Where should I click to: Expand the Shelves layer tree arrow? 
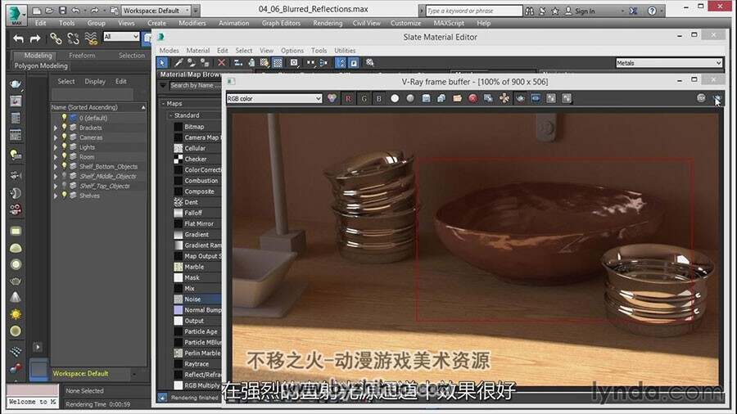(56, 196)
